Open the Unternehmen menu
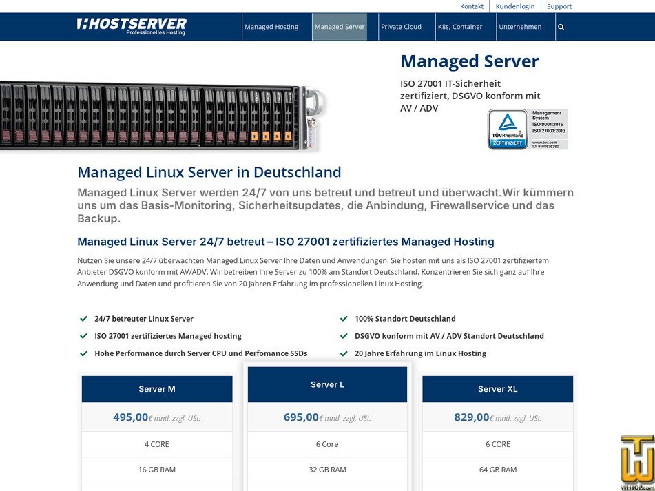 pos(520,27)
